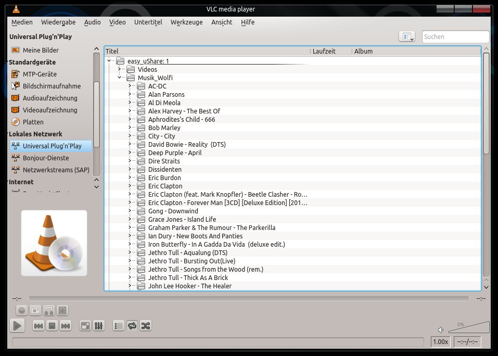
Task: Expand the Bob Marley folder arrow
Action: click(130, 128)
